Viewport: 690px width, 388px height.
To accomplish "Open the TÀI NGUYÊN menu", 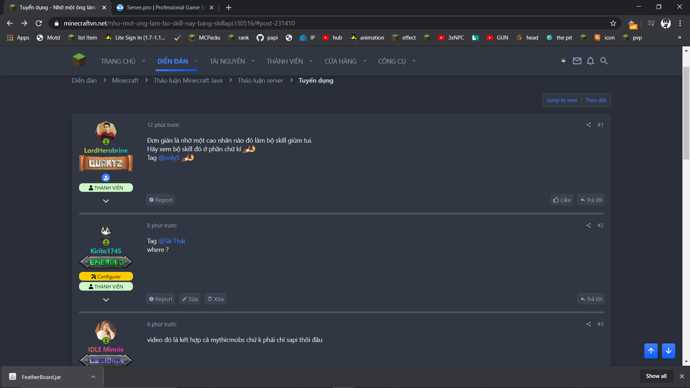I will pos(227,61).
